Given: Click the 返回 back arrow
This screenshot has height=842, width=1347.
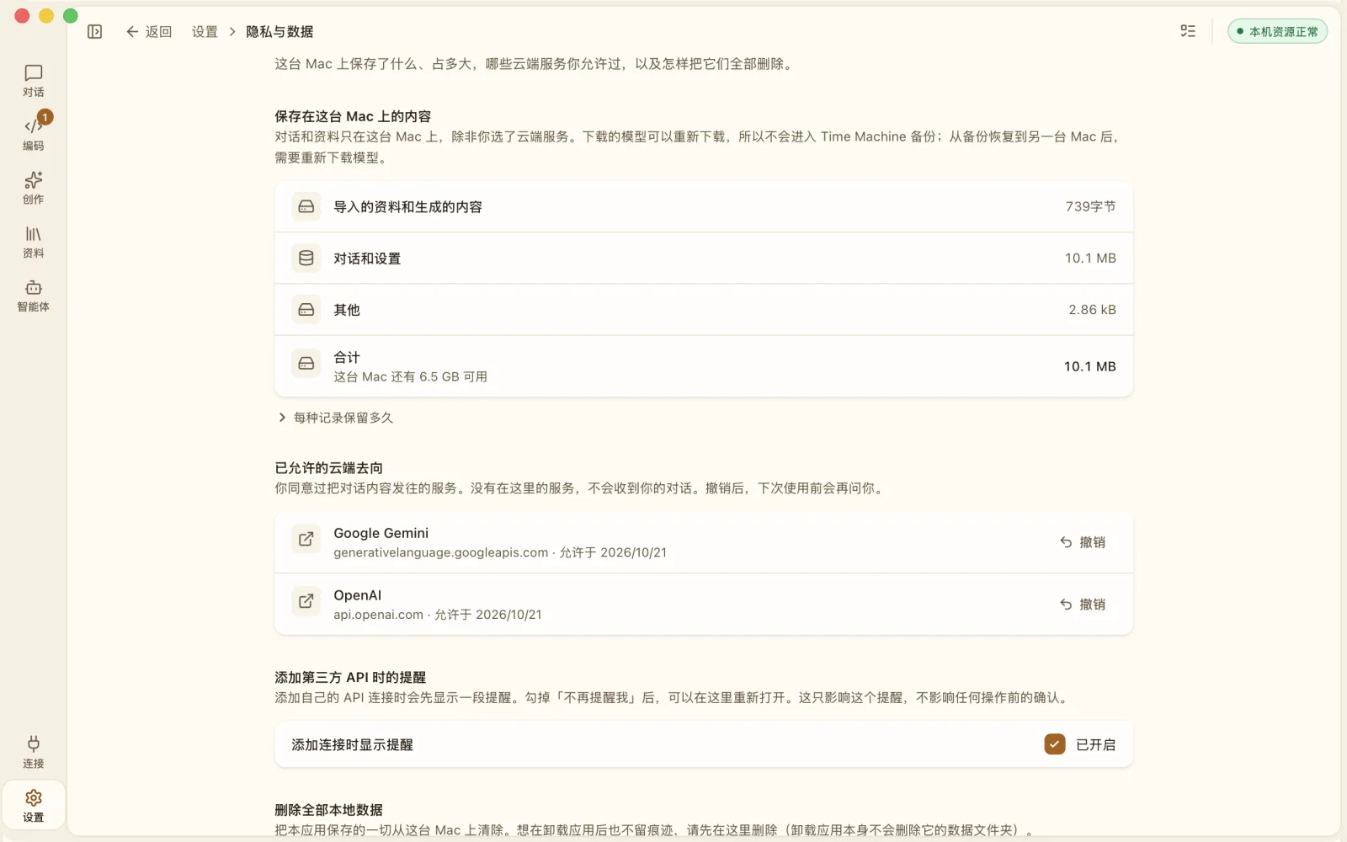Looking at the screenshot, I should 149,31.
